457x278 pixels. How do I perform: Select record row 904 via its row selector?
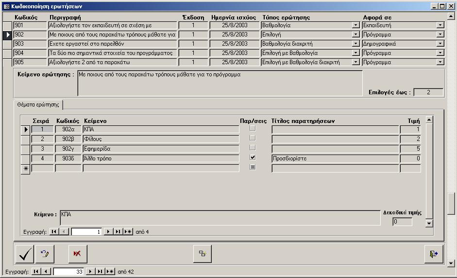point(7,53)
